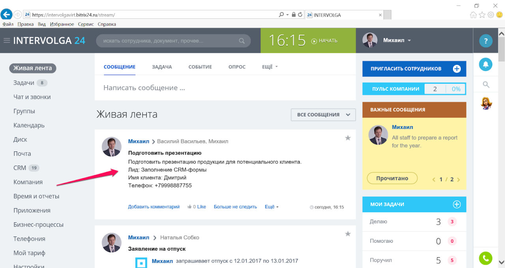Image resolution: width=505 pixels, height=268 pixels.
Task: Go to previous important message arrow
Action: pos(434,179)
